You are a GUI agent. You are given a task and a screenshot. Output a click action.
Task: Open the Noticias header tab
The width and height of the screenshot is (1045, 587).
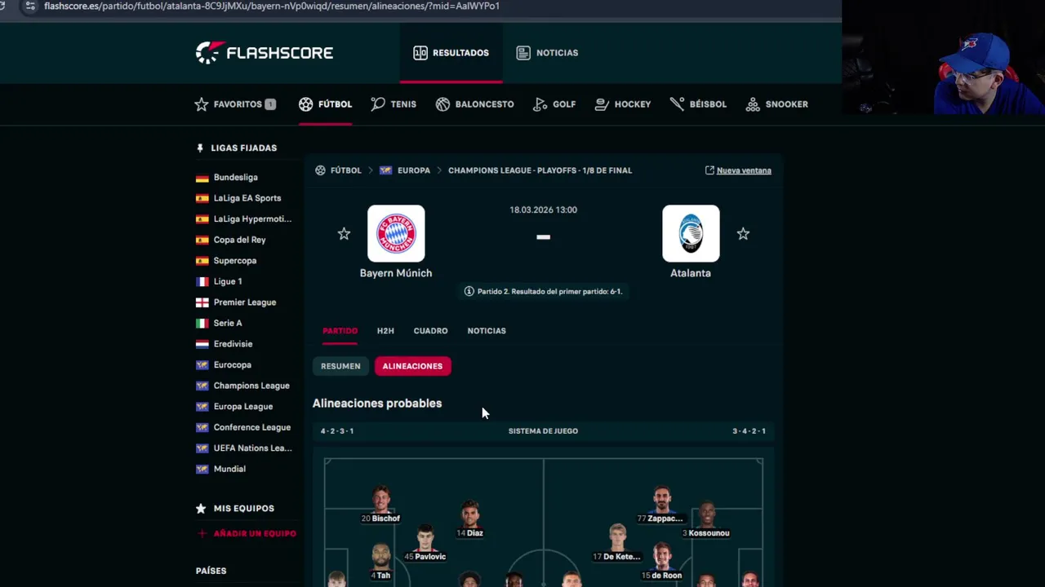(x=547, y=53)
